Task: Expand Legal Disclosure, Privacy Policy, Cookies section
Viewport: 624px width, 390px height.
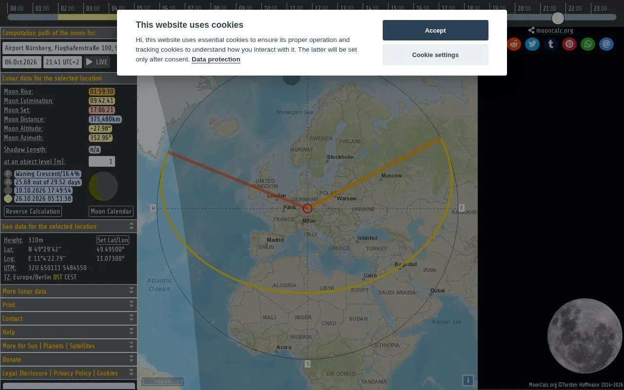Action: 68,373
